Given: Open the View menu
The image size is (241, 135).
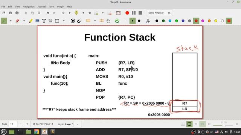Looking at the screenshot, I should [x=17, y=7].
